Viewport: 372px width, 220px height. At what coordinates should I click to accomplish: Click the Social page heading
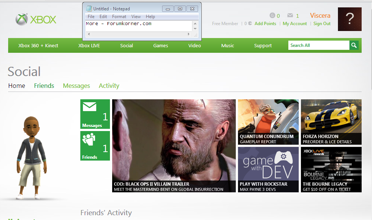pyautogui.click(x=24, y=72)
